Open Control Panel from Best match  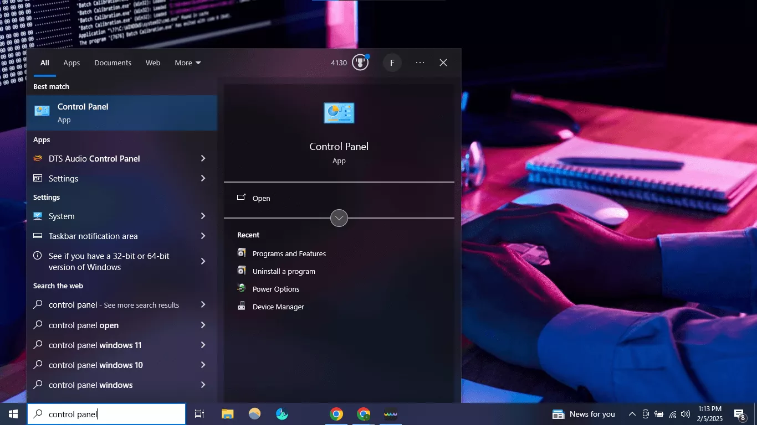83,112
